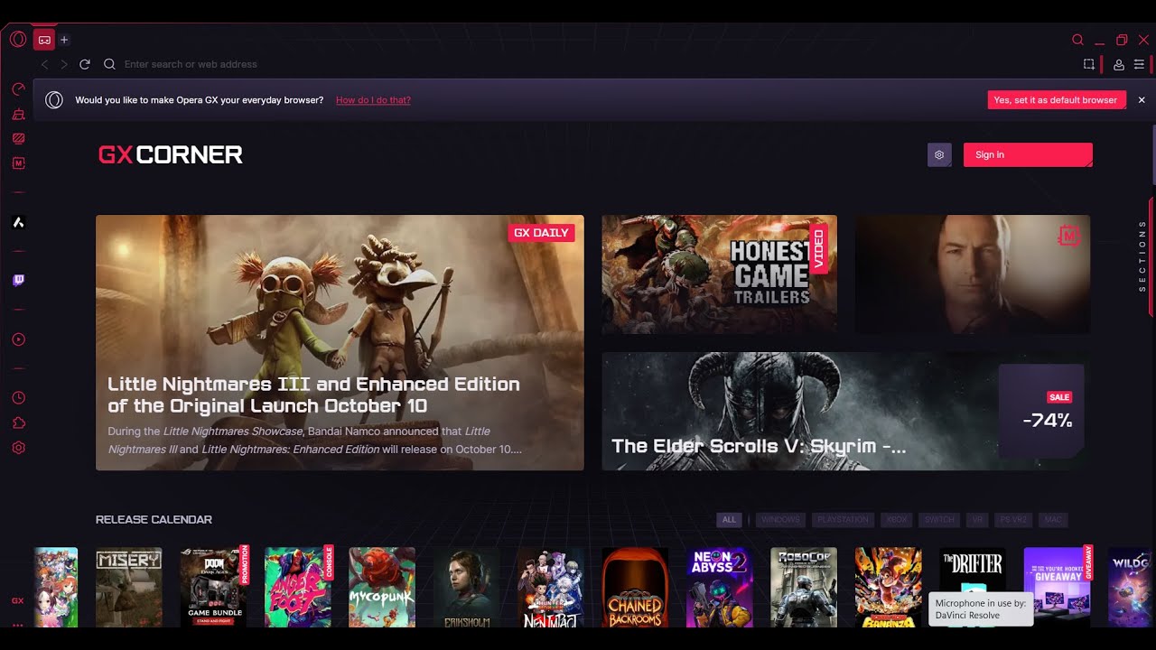Open a new tab with plus button
This screenshot has height=650, width=1156.
(64, 40)
